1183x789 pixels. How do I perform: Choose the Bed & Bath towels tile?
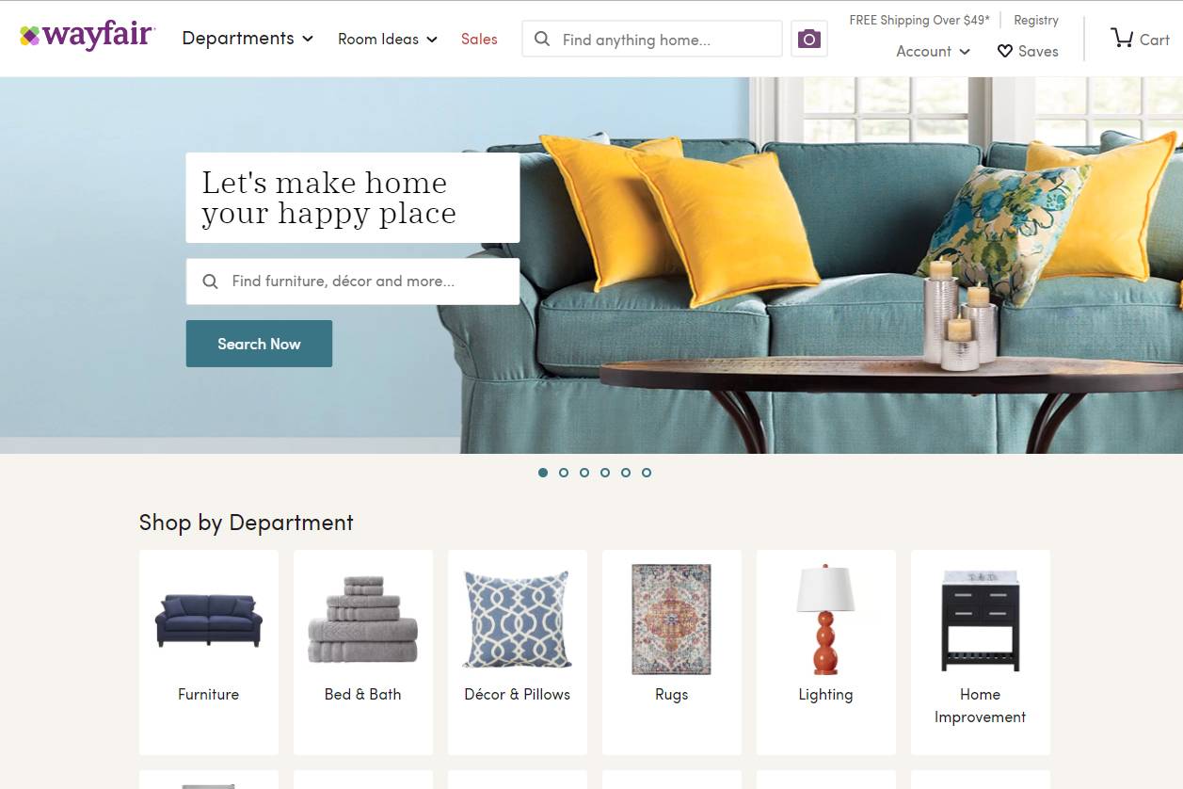point(363,652)
